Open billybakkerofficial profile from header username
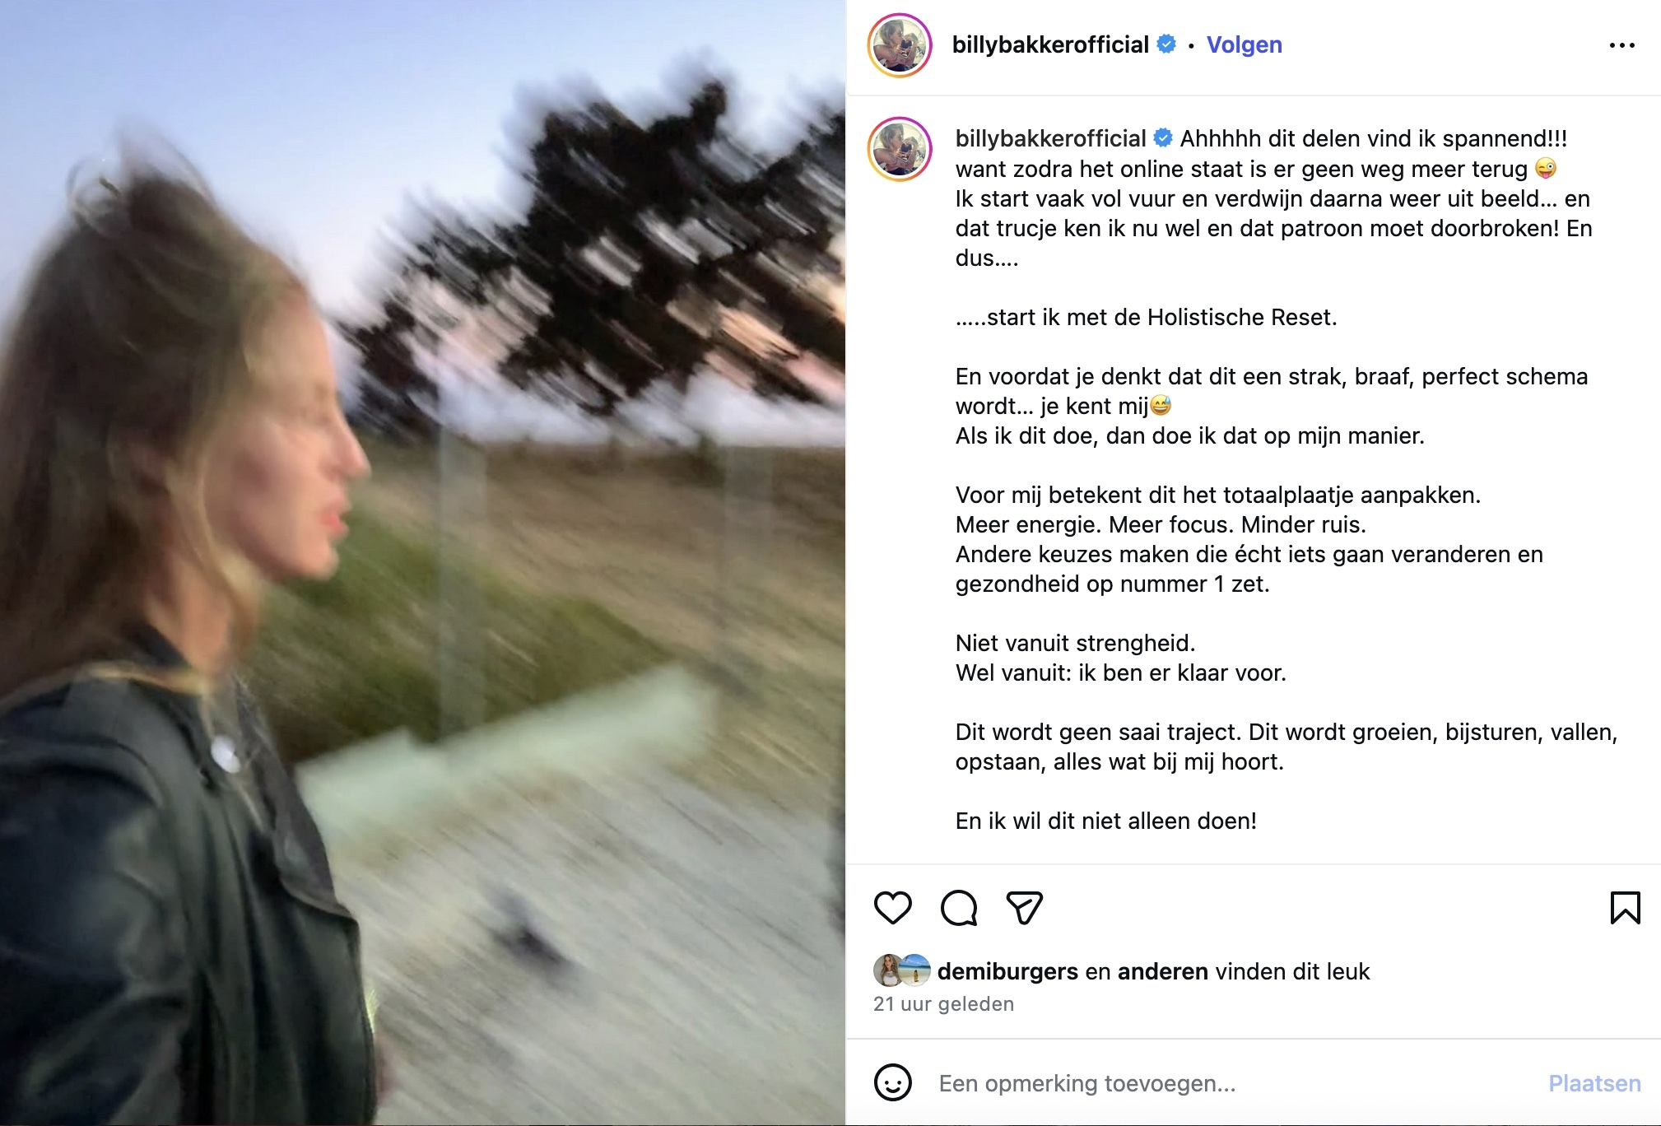Viewport: 1661px width, 1126px height. click(x=1050, y=44)
